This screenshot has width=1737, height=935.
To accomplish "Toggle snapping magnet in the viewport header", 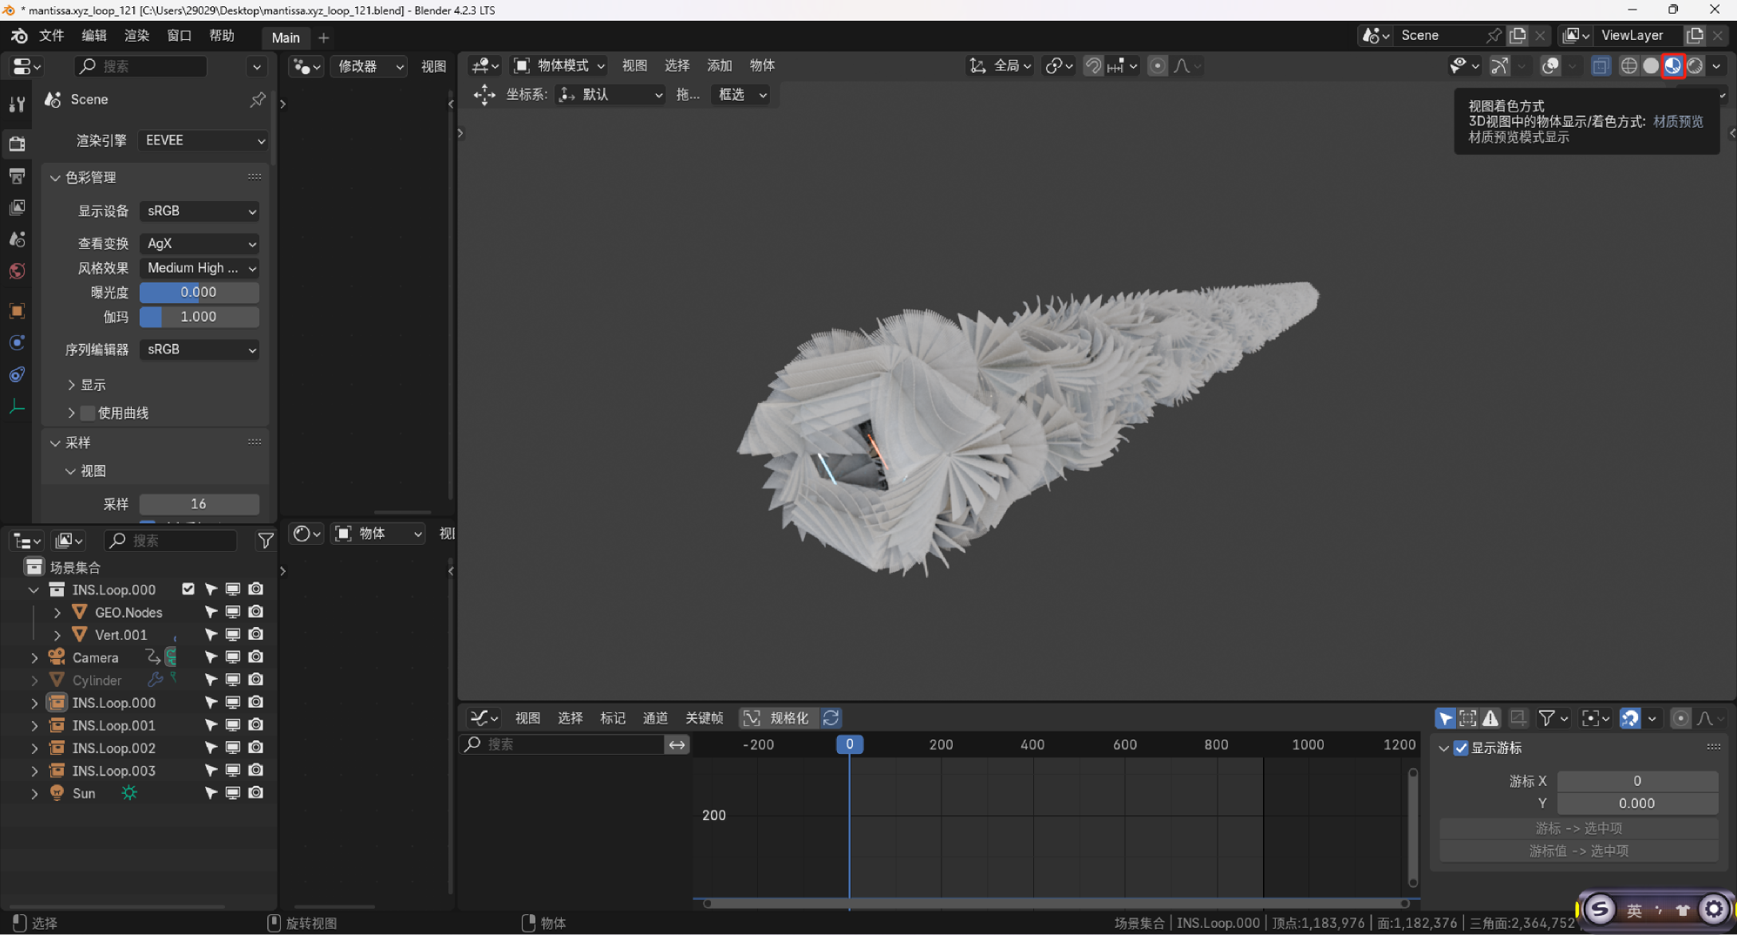I will coord(1093,66).
